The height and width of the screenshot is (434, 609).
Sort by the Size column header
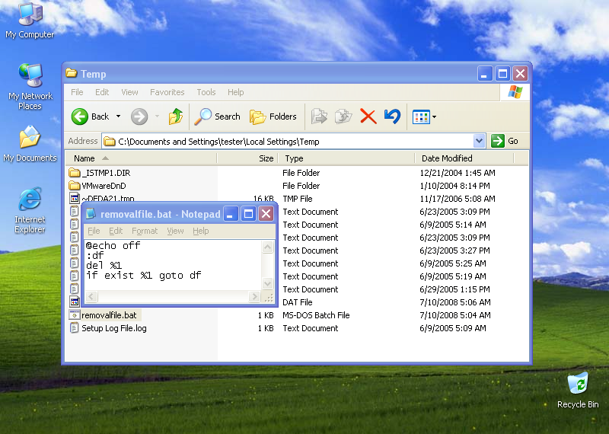click(247, 158)
